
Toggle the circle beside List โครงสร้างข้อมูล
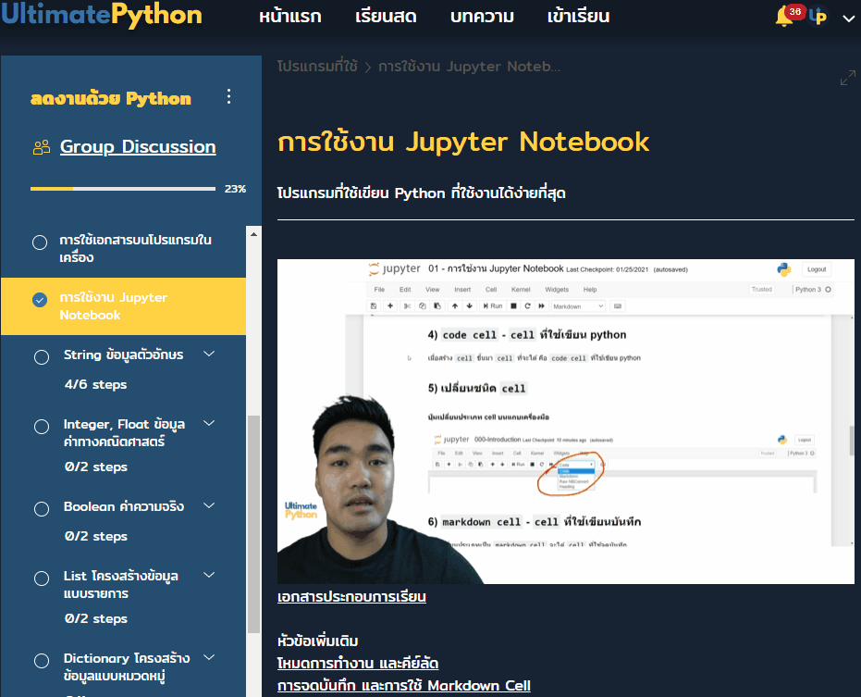coord(42,579)
